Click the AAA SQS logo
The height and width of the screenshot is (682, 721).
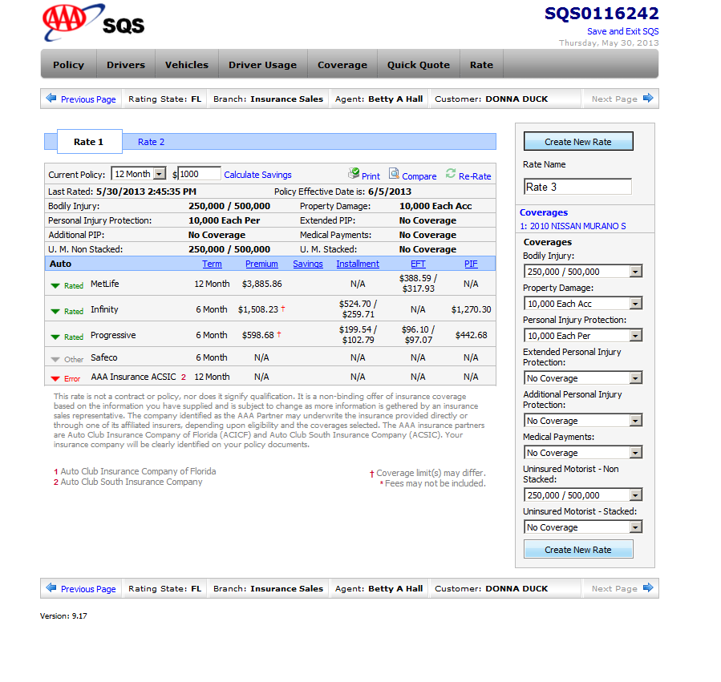93,23
